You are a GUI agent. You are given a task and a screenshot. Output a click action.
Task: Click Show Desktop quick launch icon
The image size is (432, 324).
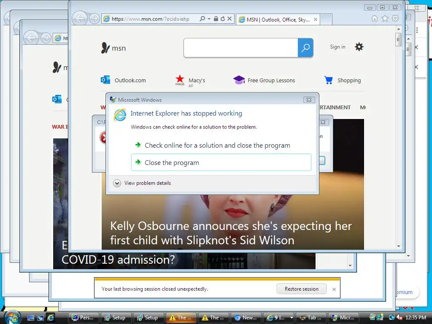coord(30,318)
